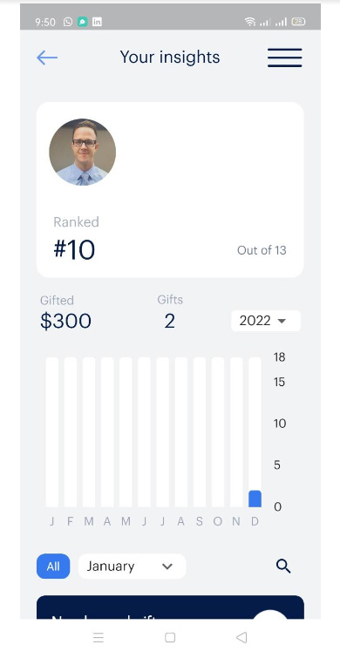Tap the Wi-Fi status icon

point(250,22)
